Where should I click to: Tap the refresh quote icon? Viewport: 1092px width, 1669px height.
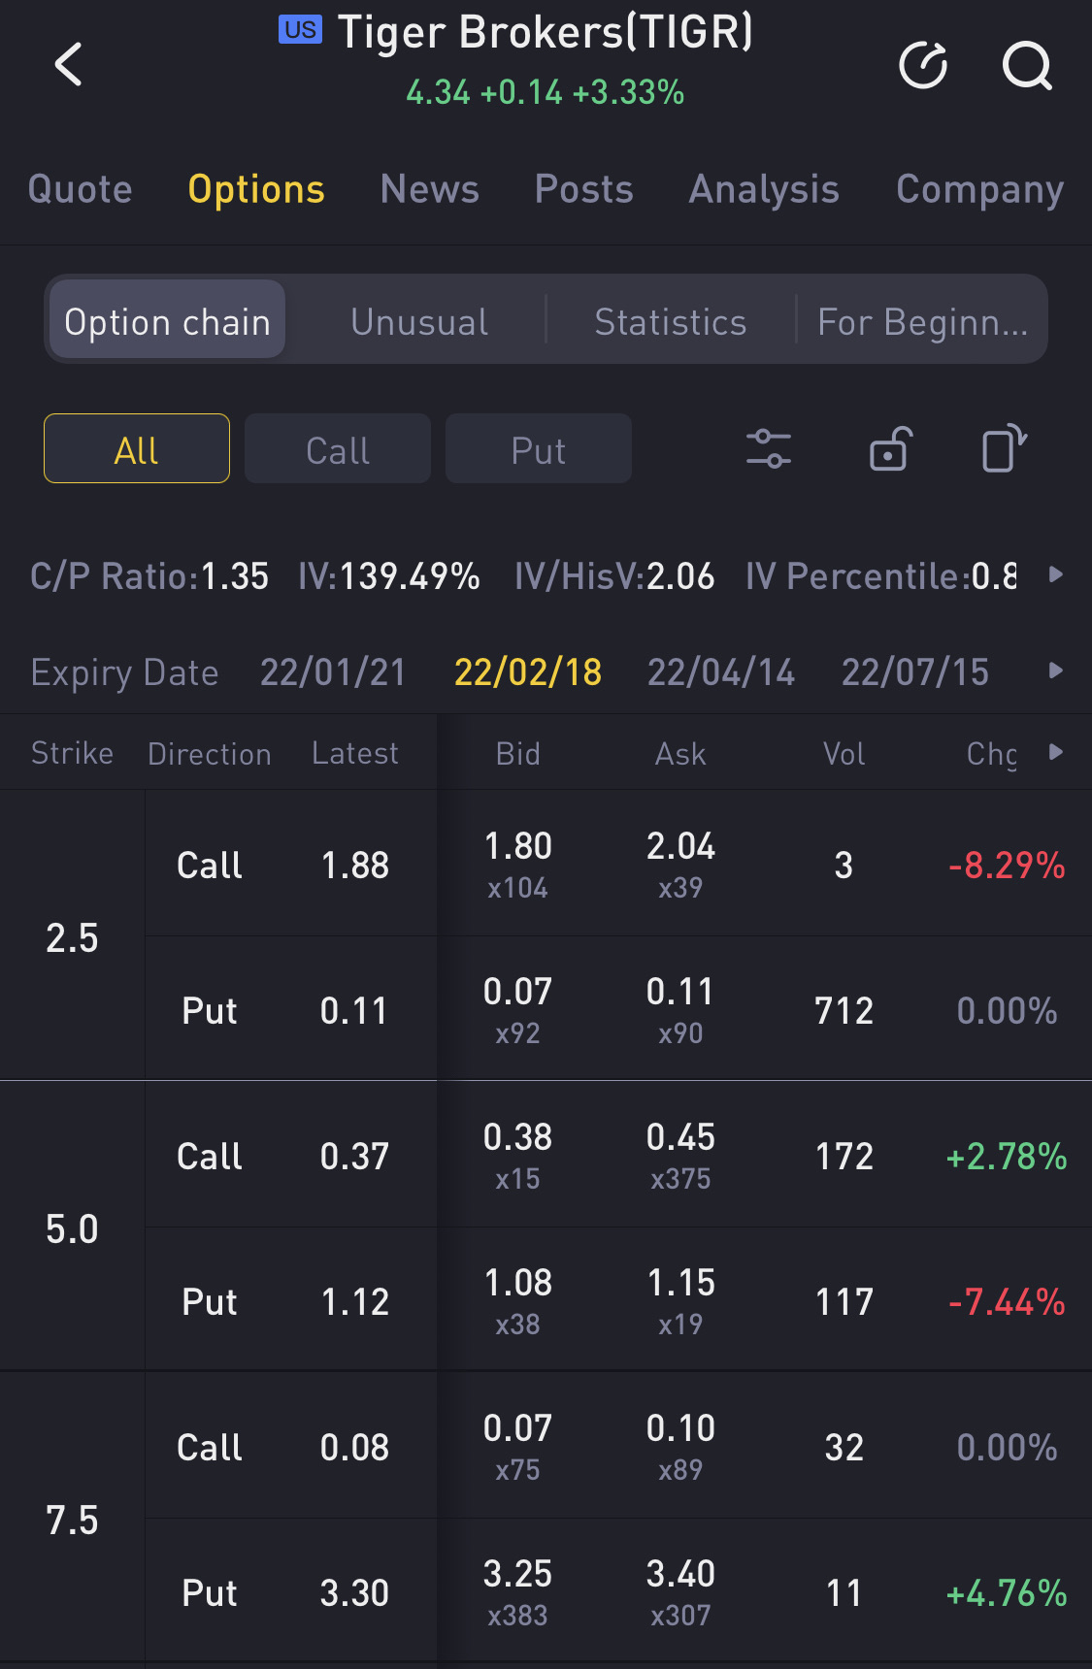tap(923, 66)
